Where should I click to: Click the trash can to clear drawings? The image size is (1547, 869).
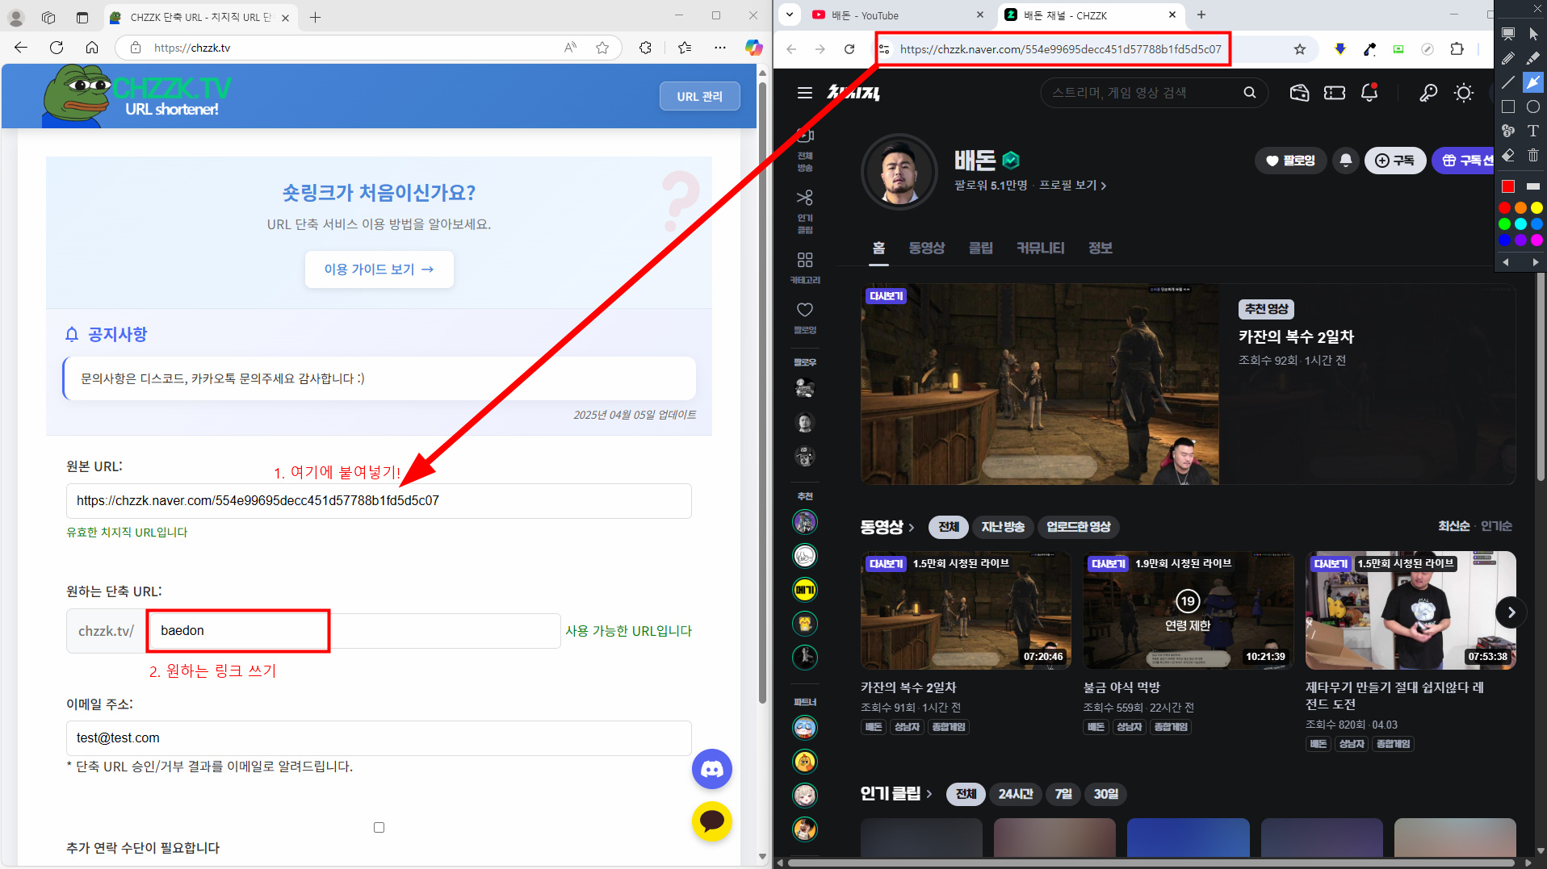click(1532, 155)
